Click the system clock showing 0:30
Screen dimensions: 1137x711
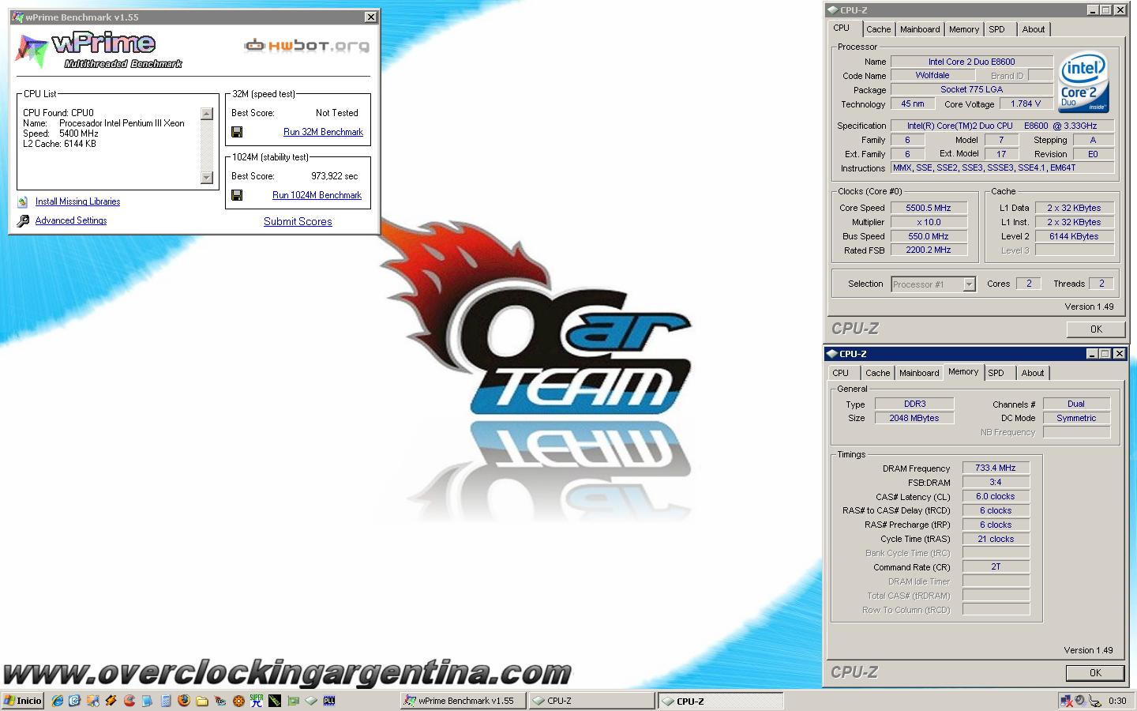coord(1117,701)
